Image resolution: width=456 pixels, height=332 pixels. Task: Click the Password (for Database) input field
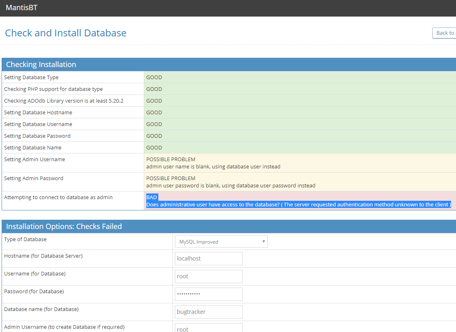pyautogui.click(x=208, y=294)
